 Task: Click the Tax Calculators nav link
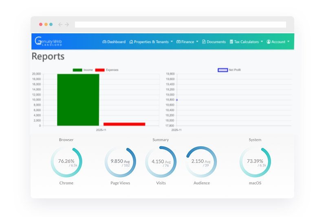246,42
